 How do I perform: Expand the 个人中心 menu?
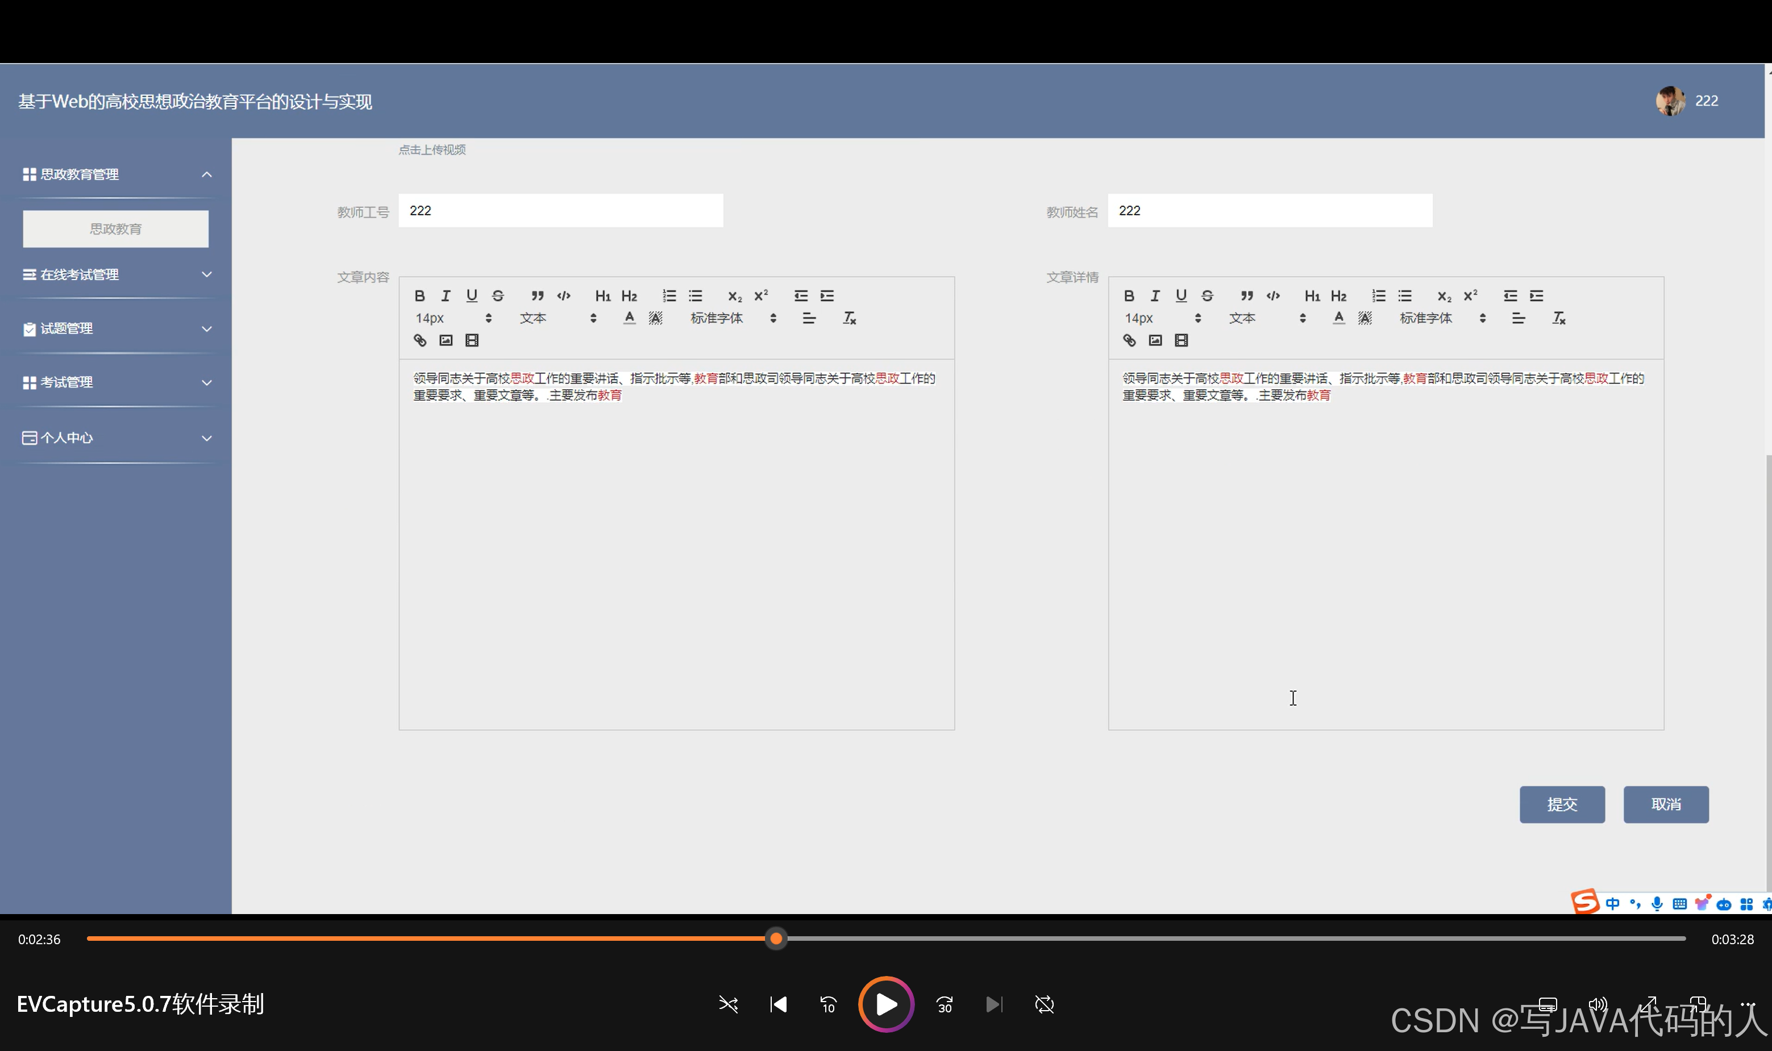point(116,437)
